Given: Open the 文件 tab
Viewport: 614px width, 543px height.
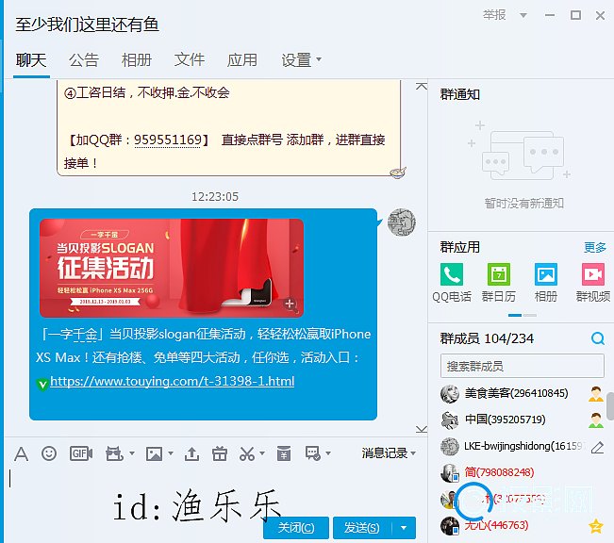Looking at the screenshot, I should (x=190, y=60).
